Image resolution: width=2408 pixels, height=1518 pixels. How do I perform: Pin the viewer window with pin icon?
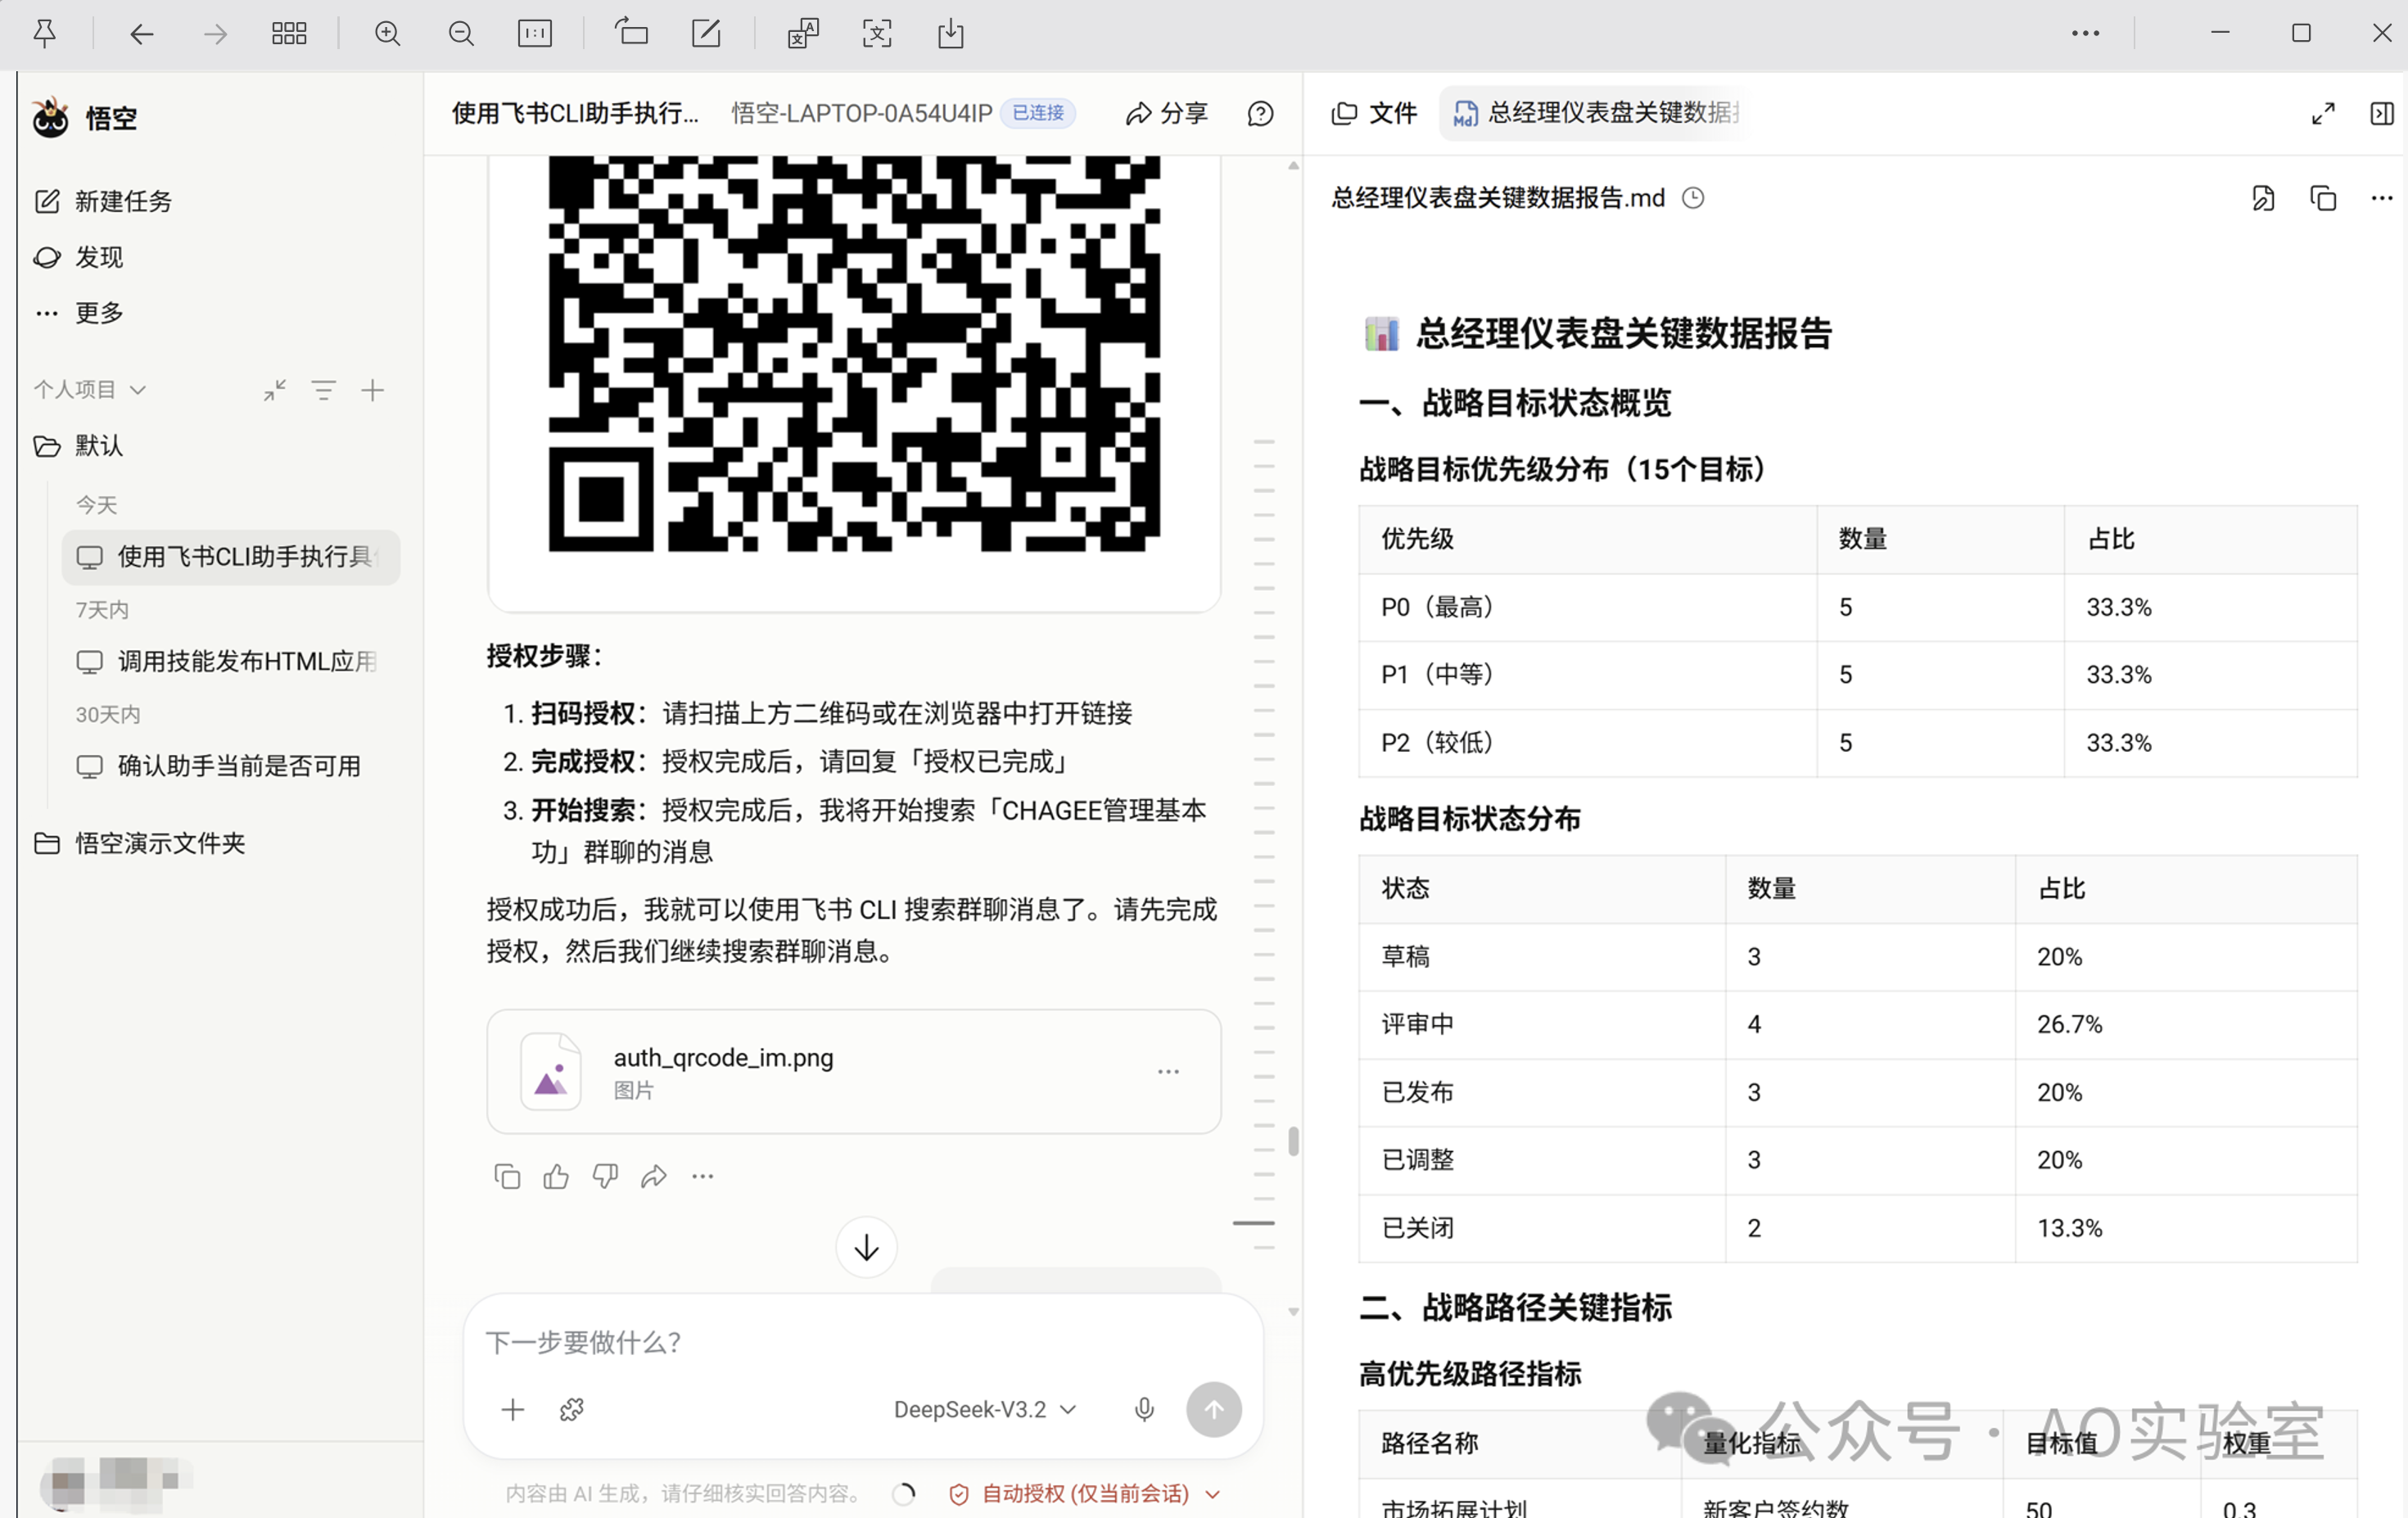pyautogui.click(x=45, y=34)
